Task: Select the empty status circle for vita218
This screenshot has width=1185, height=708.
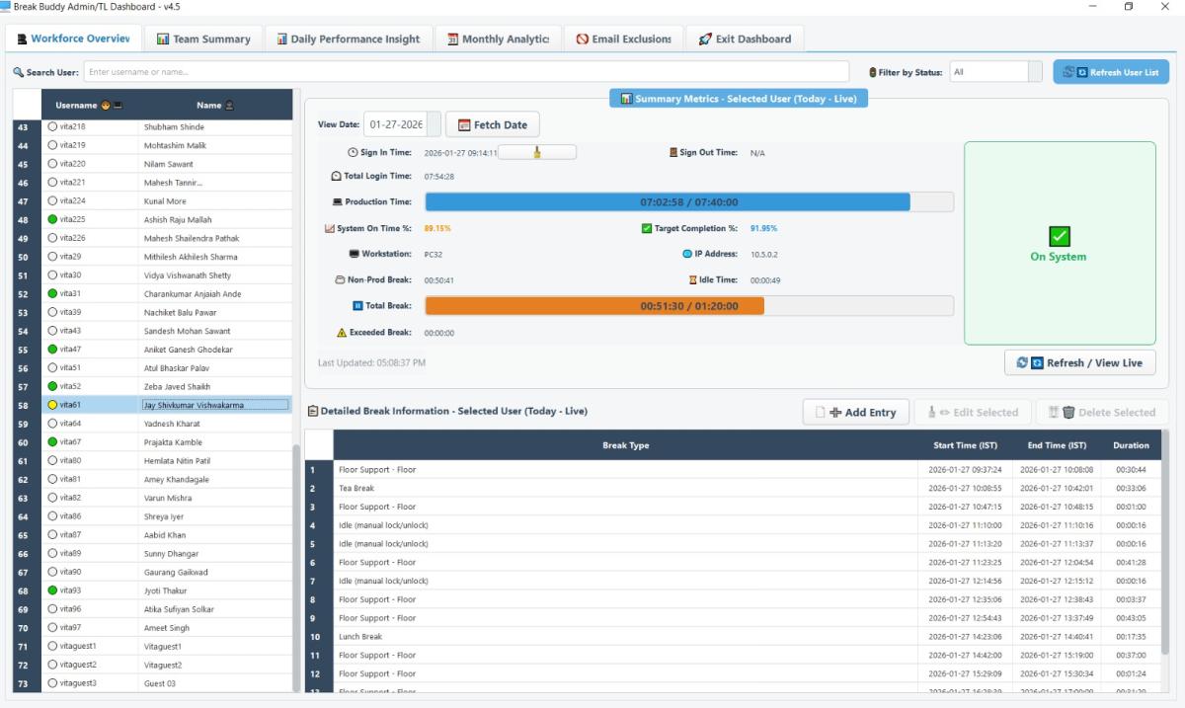Action: pyautogui.click(x=51, y=127)
